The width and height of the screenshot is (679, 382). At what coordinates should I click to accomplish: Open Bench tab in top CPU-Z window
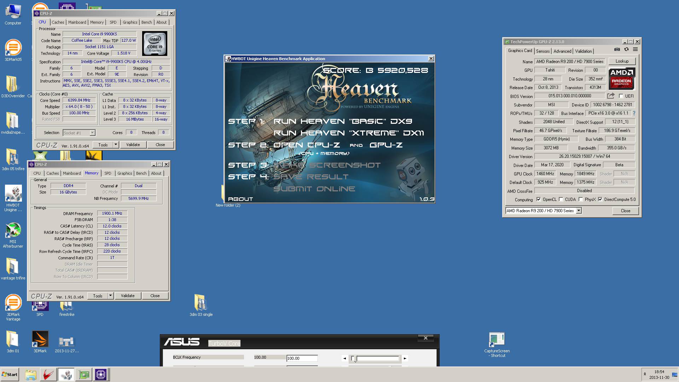tap(147, 22)
